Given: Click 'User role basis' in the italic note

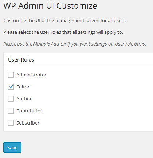Looking at the screenshot, I should (x=130, y=44).
